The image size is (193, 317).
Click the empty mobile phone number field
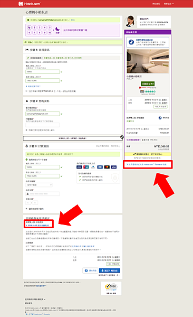pyautogui.click(x=43, y=125)
